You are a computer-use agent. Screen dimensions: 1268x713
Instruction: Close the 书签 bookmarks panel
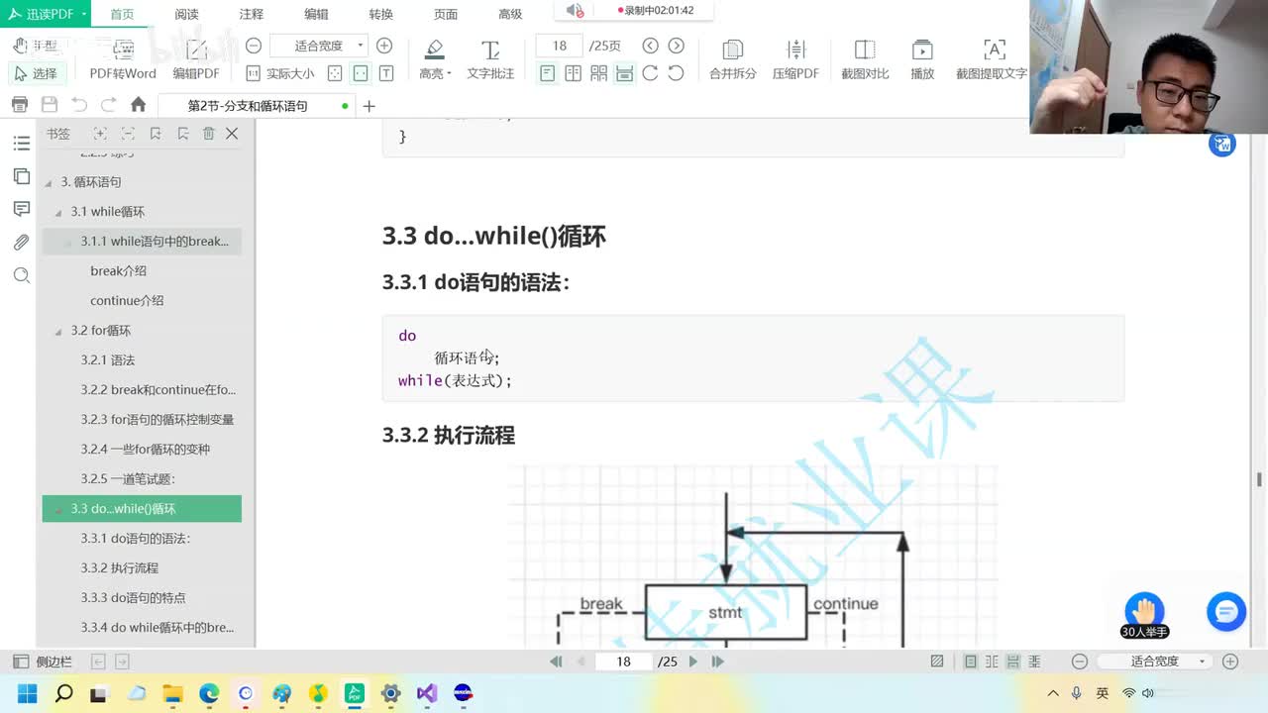click(x=232, y=134)
